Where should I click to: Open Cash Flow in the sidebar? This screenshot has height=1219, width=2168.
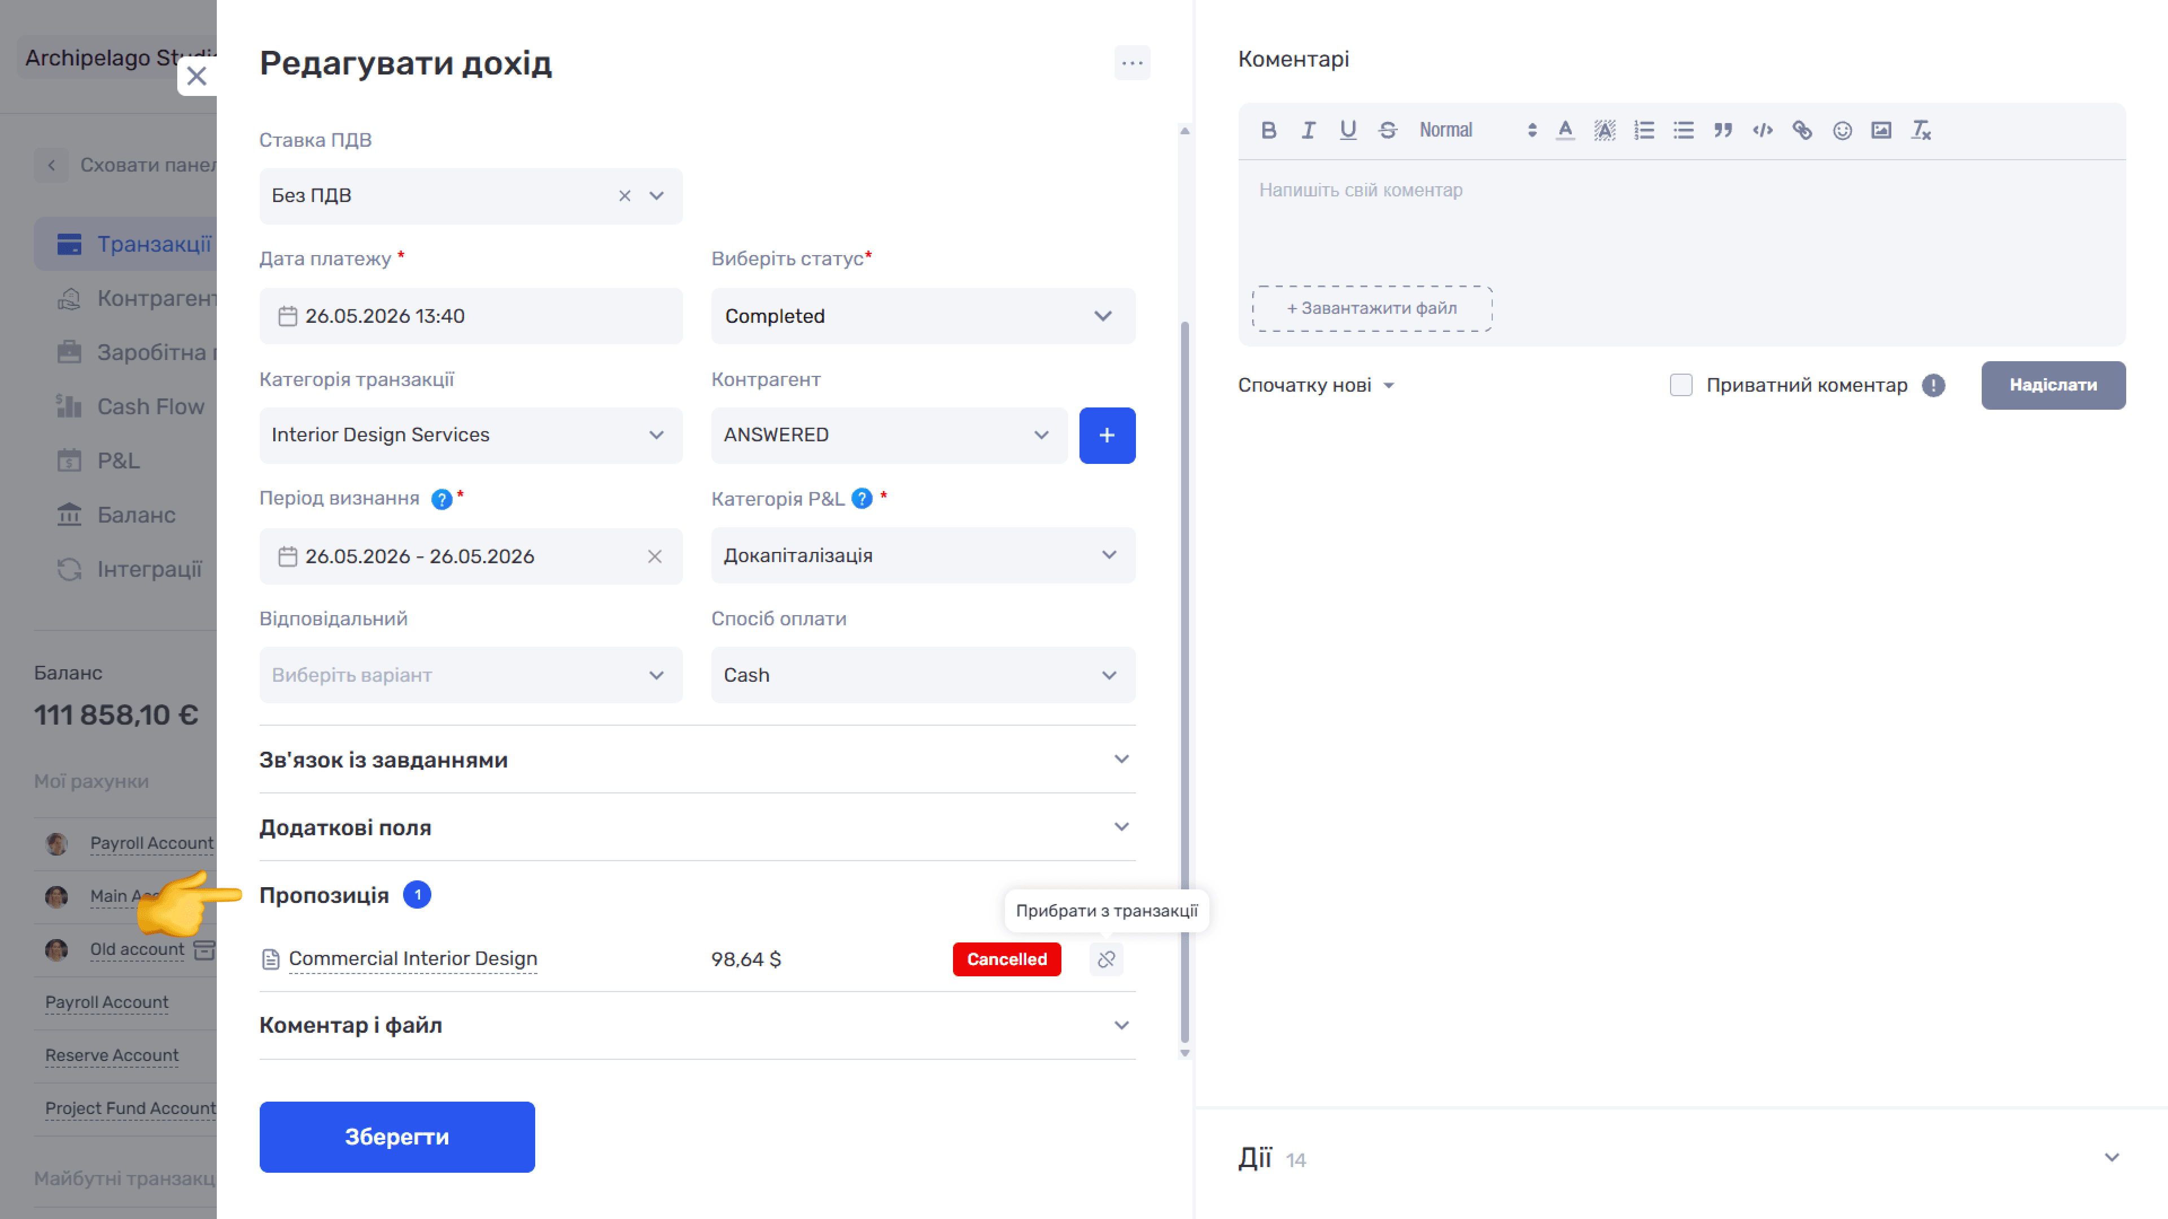click(x=130, y=407)
